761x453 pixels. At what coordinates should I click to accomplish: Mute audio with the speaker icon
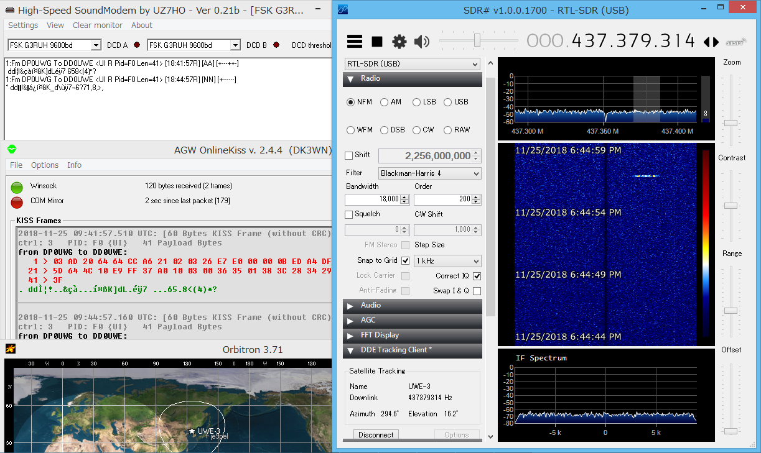pyautogui.click(x=422, y=42)
